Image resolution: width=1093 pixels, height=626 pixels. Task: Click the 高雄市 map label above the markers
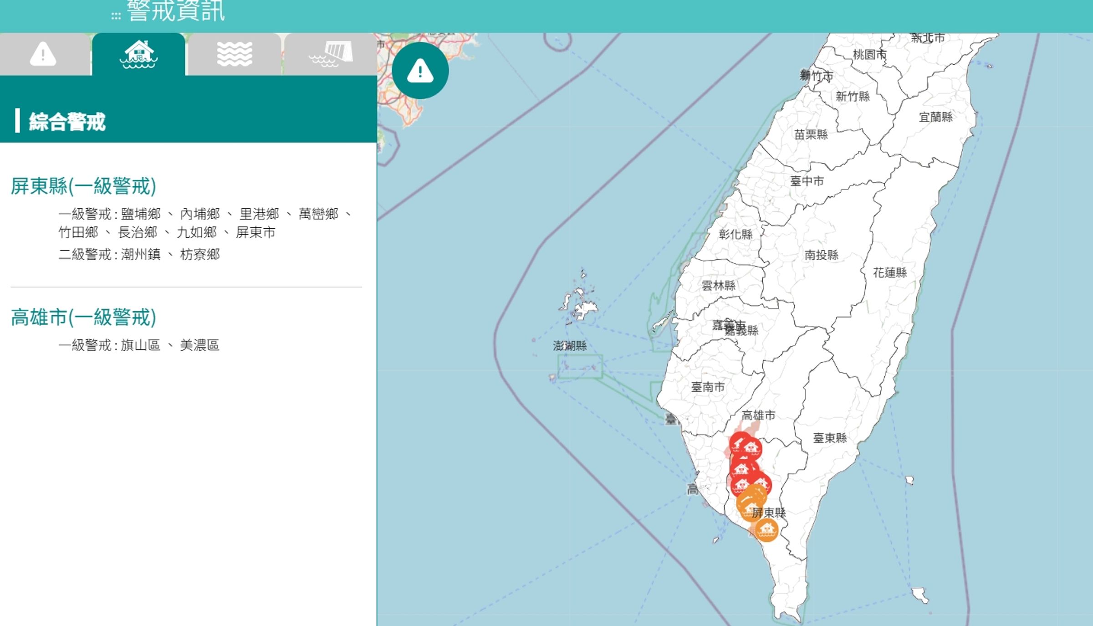(x=758, y=416)
